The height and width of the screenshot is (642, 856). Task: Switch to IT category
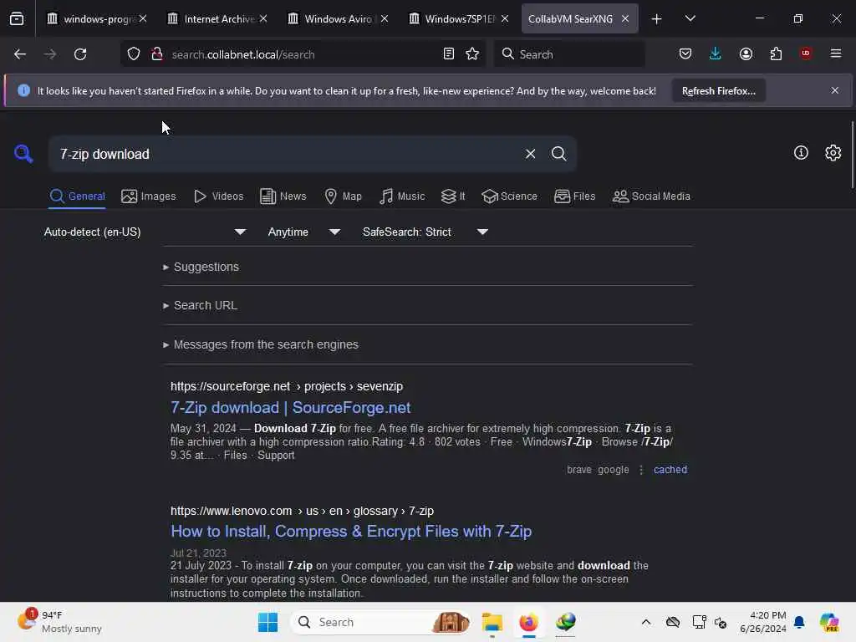453,196
